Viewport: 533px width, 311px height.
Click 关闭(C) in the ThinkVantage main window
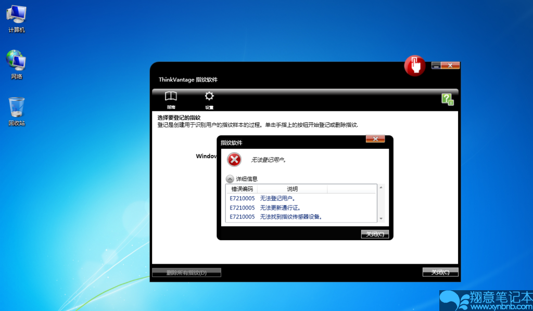tap(440, 272)
